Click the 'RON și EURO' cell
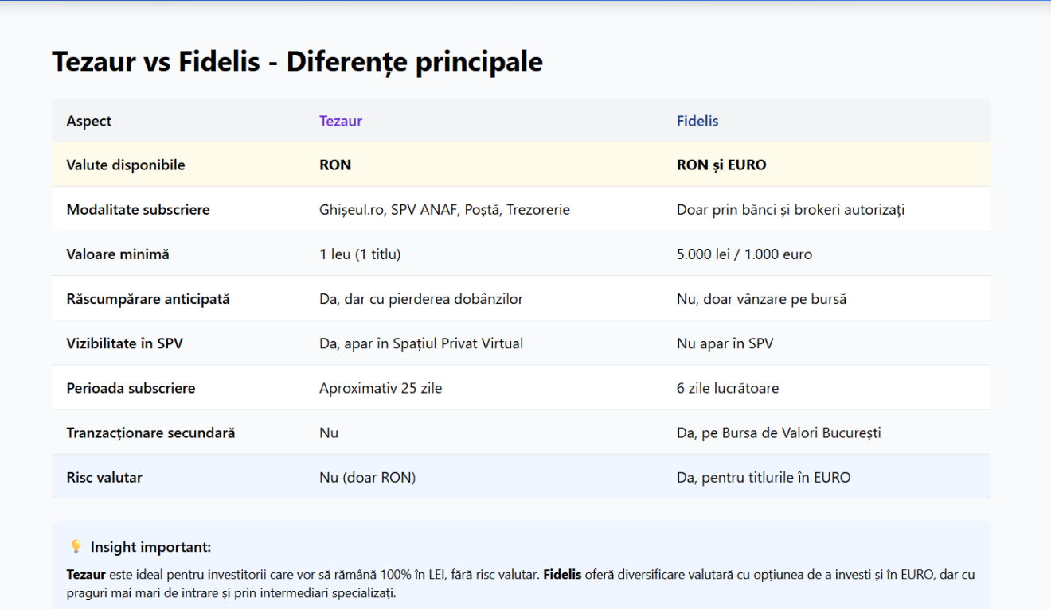The height and width of the screenshot is (609, 1051). tap(721, 165)
